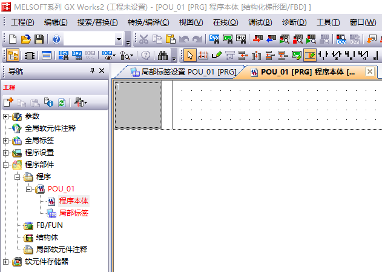Viewport: 382px width, 272px height.
Task: Copy via the two-pages toolbar icon
Action: click(157, 39)
